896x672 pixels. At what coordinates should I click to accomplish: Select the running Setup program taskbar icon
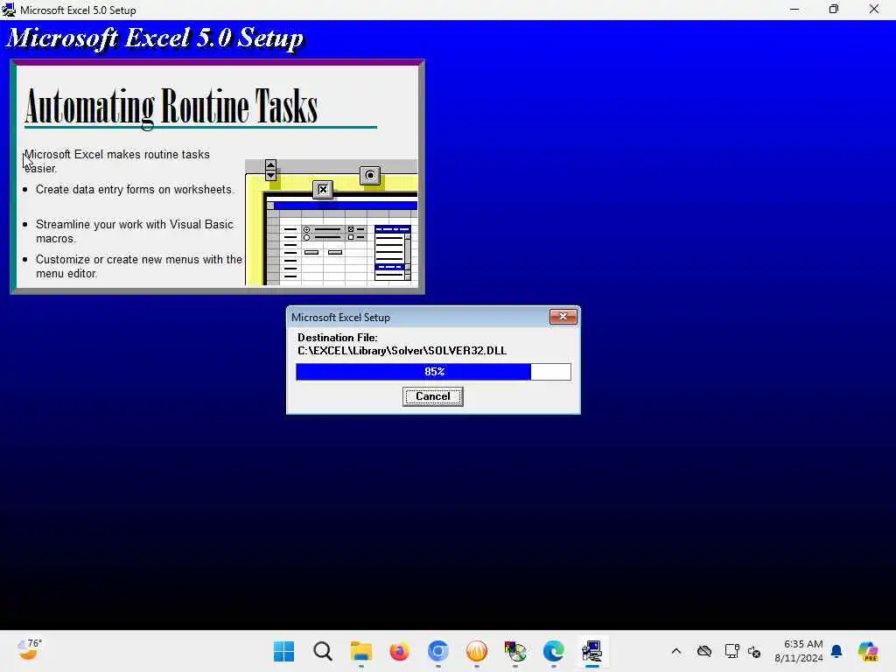[592, 651]
